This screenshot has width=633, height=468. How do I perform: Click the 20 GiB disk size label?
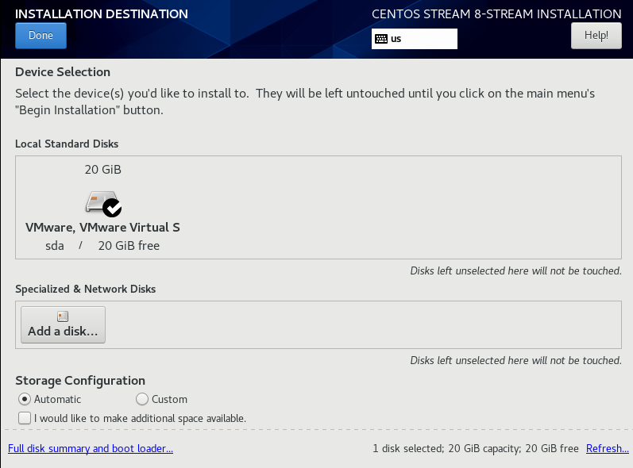click(103, 169)
